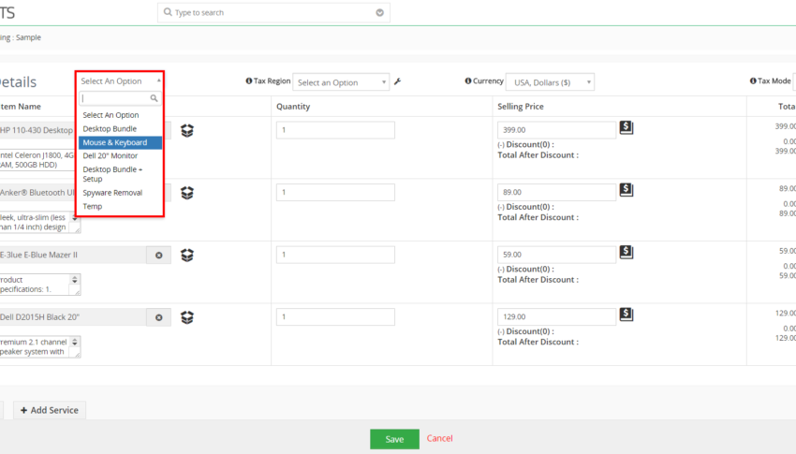Click selling price field showing 399.00
Image resolution: width=796 pixels, height=454 pixels.
click(557, 130)
